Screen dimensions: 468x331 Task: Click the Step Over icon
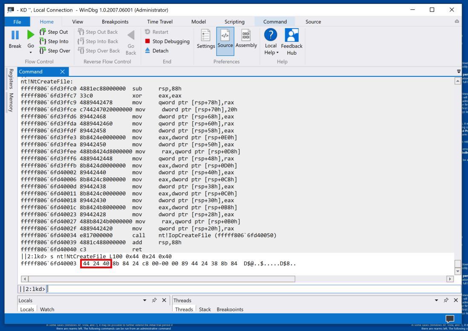[43, 50]
